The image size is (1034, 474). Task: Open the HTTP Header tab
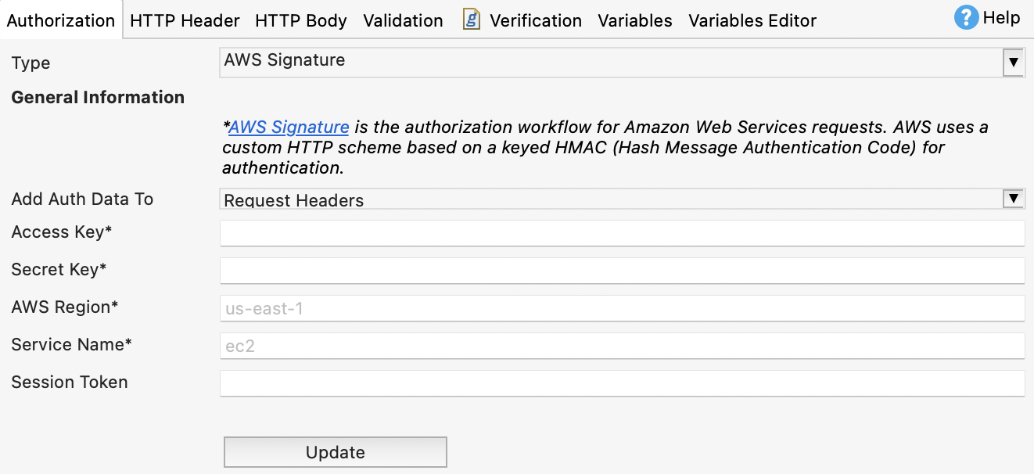pos(185,21)
